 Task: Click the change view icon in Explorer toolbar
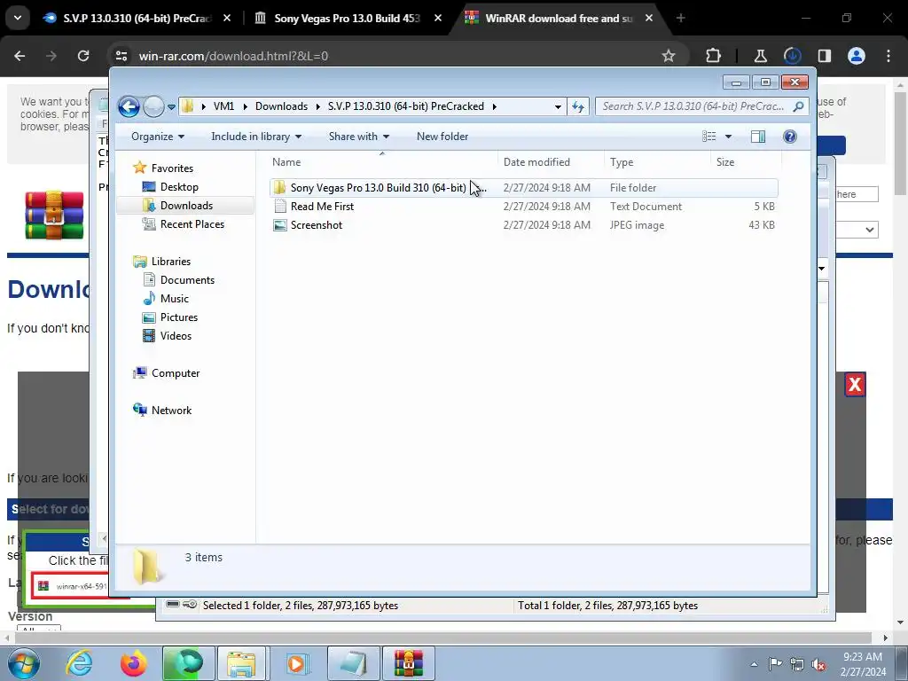(x=708, y=137)
